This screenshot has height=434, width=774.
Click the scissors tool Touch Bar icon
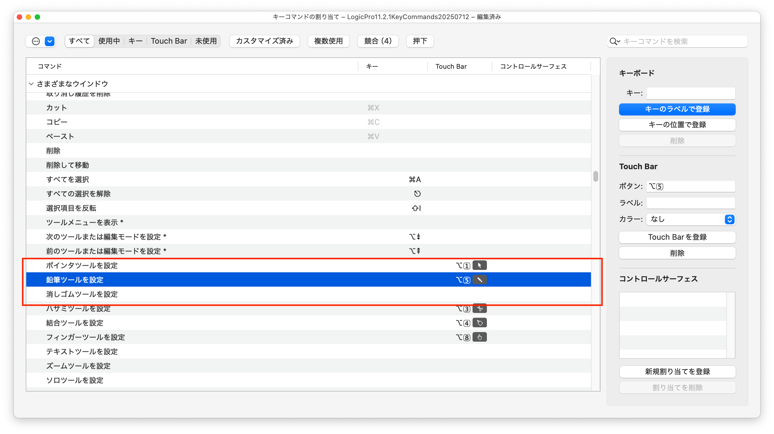click(479, 308)
